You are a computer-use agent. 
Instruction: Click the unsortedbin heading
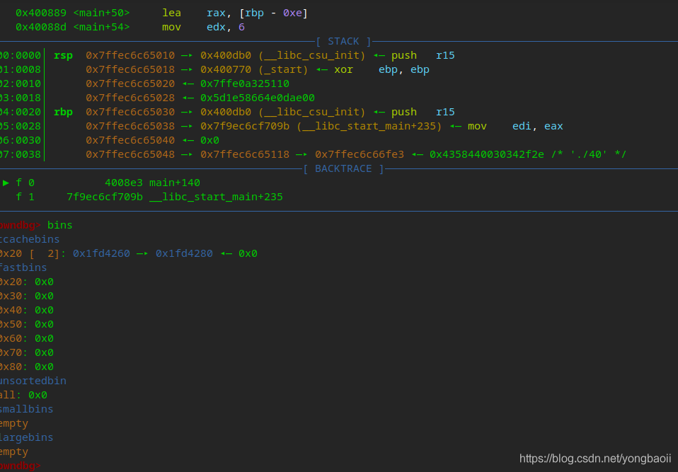(x=33, y=381)
